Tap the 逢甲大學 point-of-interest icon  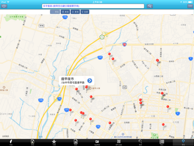pos(90,88)
